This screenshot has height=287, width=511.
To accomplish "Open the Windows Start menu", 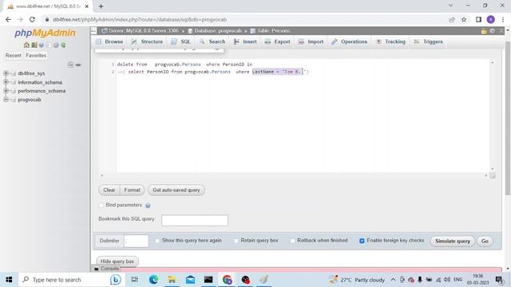I will (x=9, y=280).
